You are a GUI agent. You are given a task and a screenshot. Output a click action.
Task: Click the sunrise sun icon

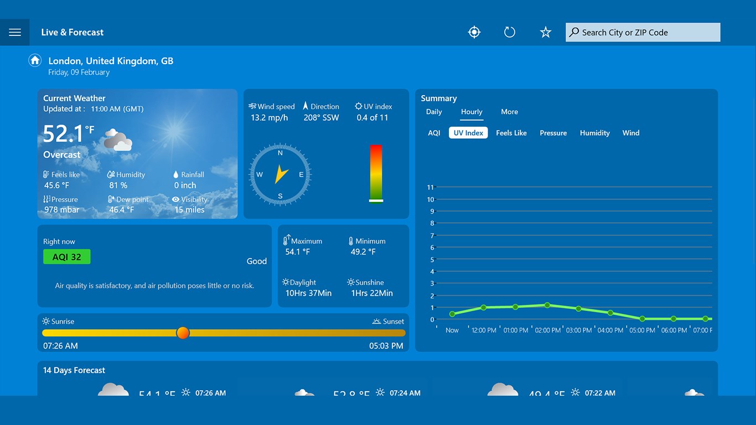[x=47, y=320]
